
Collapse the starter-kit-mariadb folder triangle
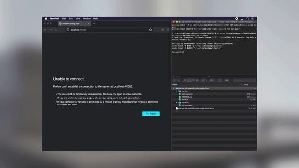(173, 88)
